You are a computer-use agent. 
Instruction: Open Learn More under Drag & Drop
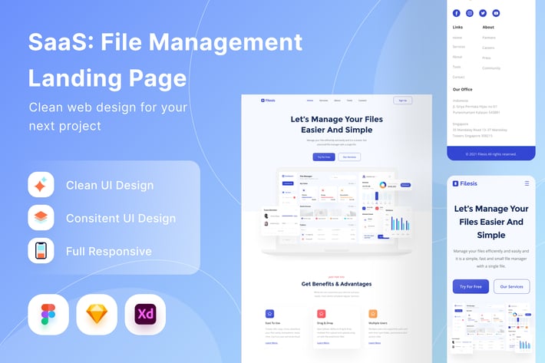click(x=323, y=343)
